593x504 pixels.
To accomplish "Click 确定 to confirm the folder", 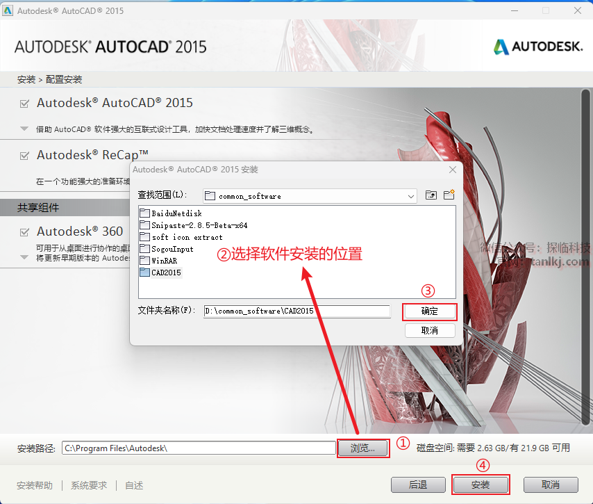I will tap(430, 311).
